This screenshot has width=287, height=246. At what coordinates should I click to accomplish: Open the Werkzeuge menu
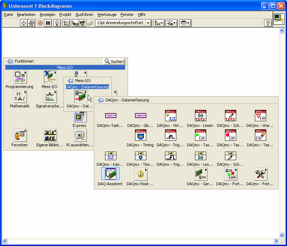pyautogui.click(x=106, y=14)
